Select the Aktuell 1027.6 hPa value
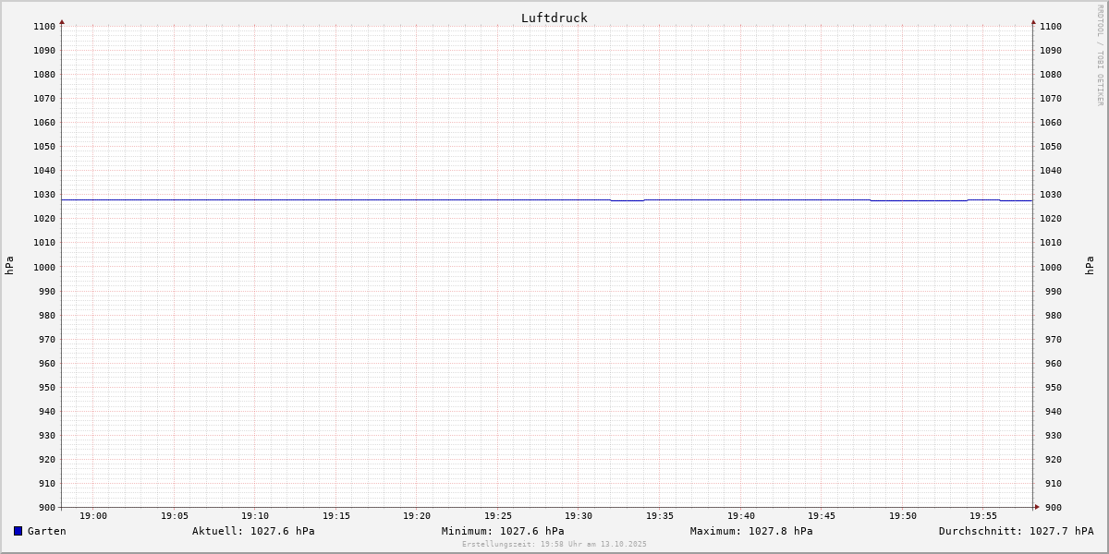1109x554 pixels. point(253,531)
